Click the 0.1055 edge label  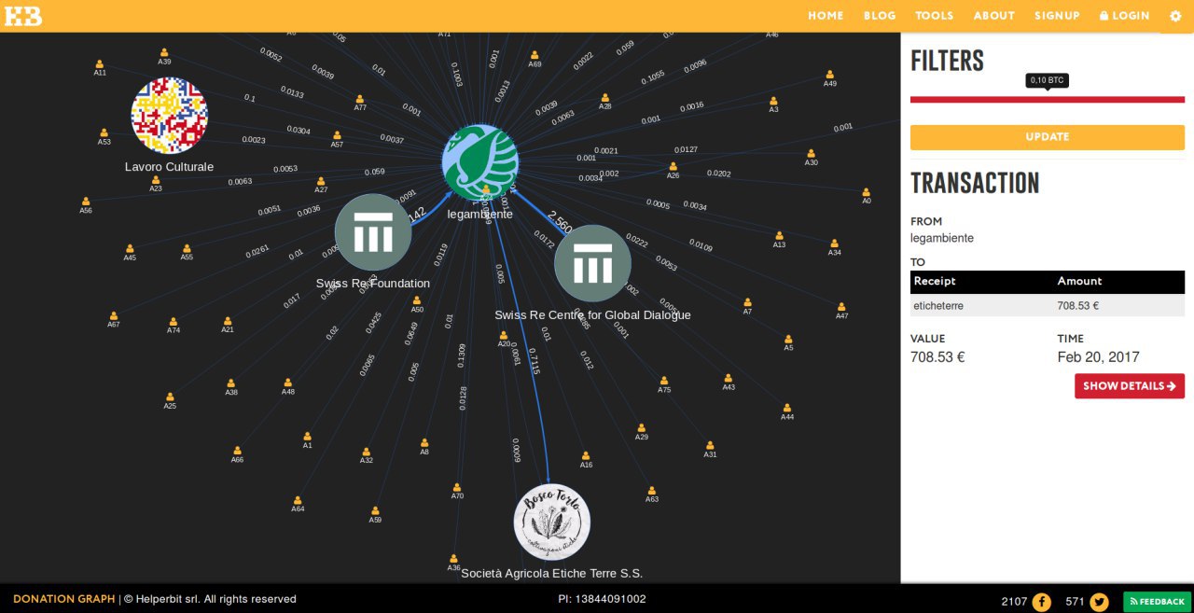pos(653,77)
